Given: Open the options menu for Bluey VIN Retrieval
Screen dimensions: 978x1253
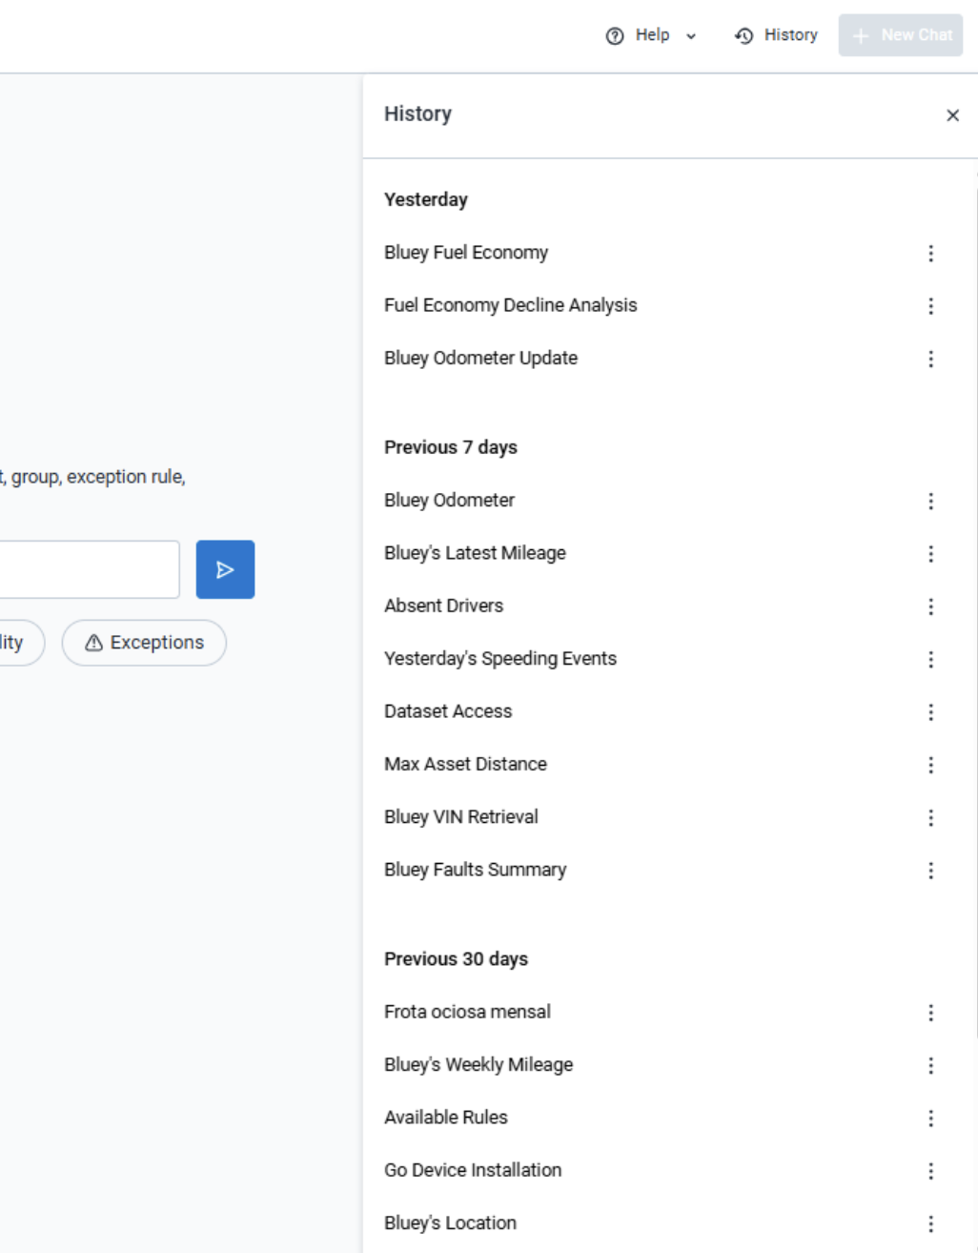Looking at the screenshot, I should point(931,817).
